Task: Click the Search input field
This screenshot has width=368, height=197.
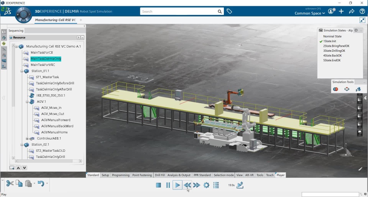Action: (x=179, y=11)
